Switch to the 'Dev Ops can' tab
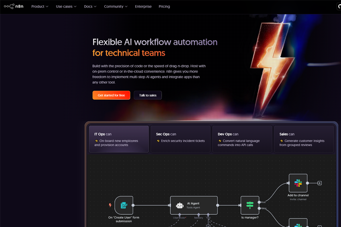 pos(242,139)
